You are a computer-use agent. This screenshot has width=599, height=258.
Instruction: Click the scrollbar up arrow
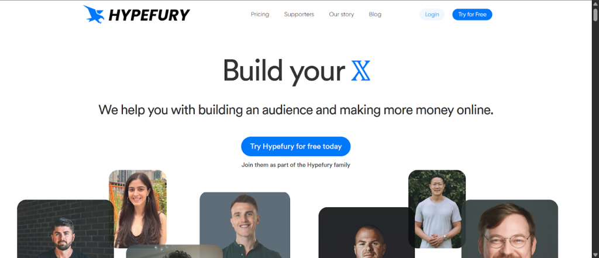tap(595, 3)
